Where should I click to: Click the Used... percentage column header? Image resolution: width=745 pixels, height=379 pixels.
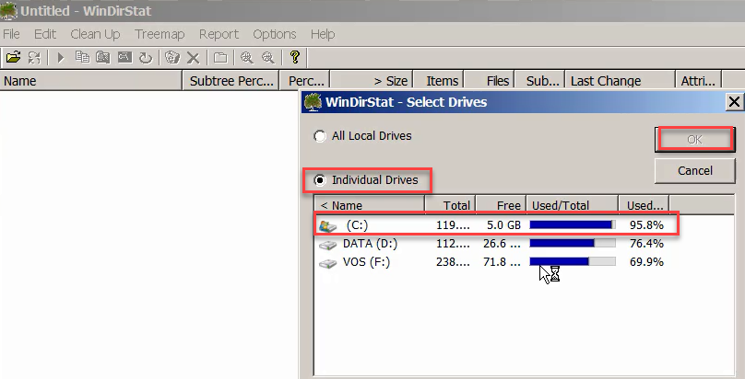point(644,205)
